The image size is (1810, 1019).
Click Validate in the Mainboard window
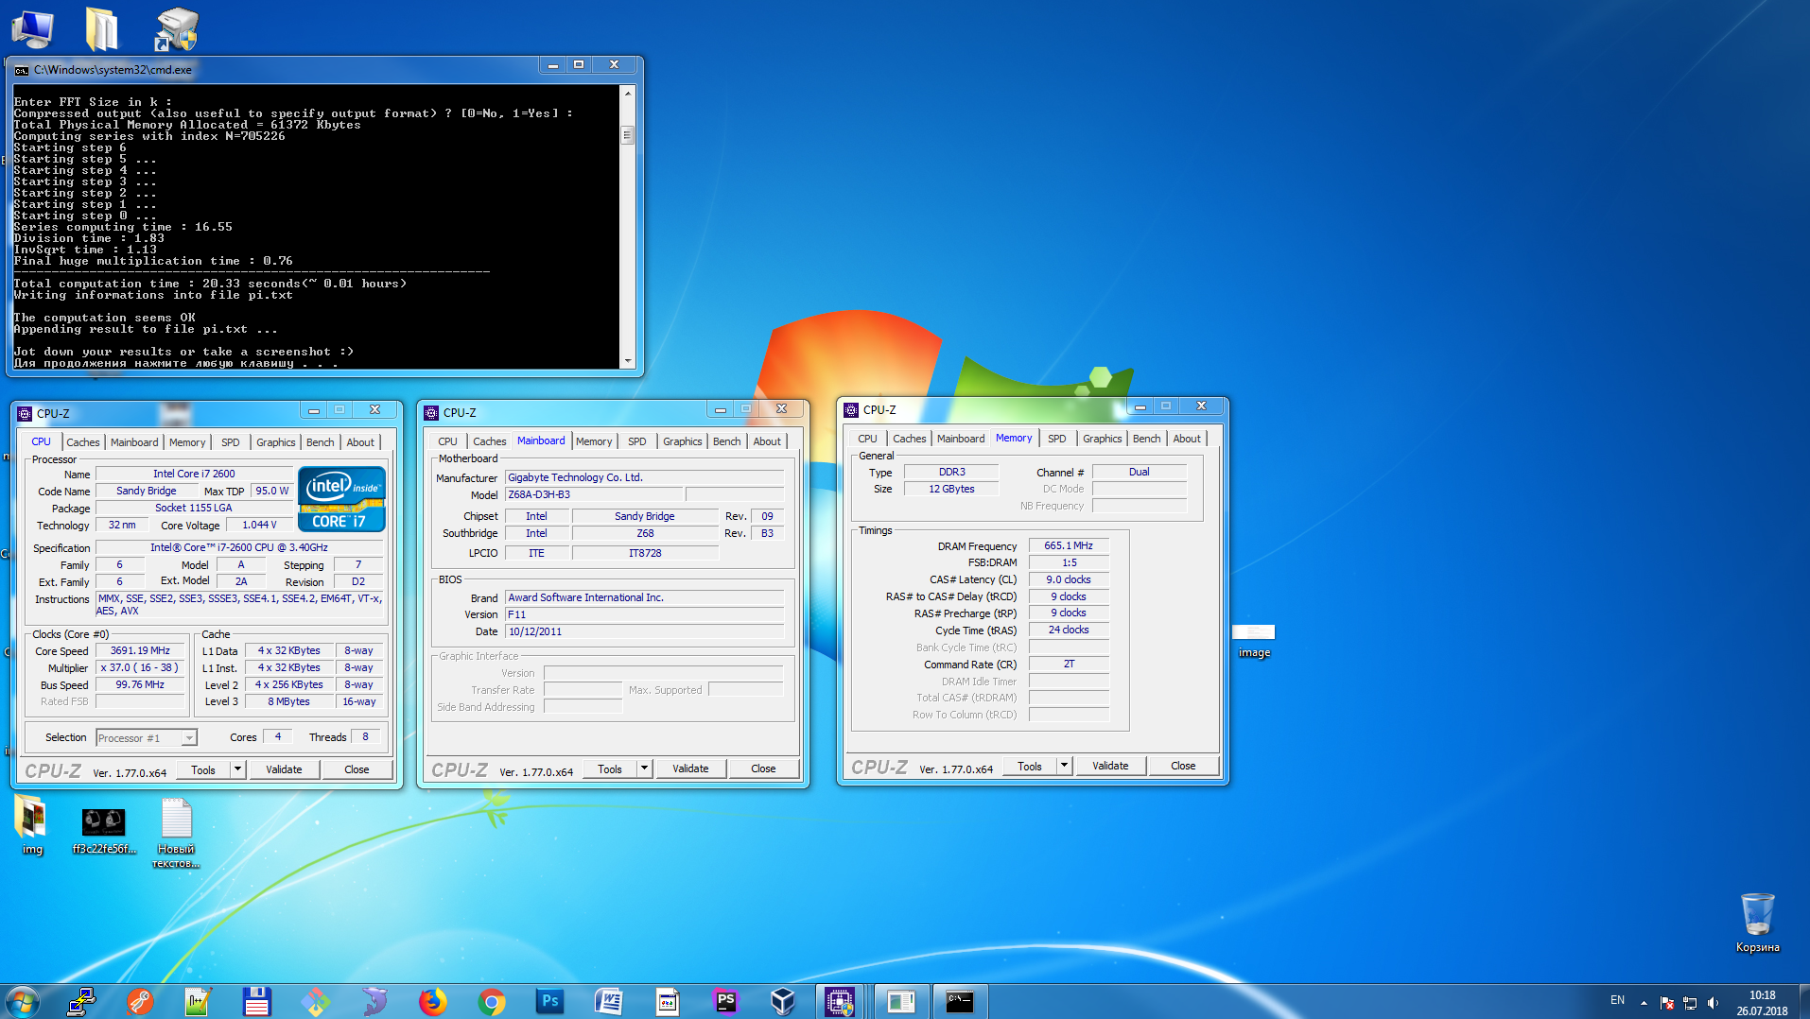pos(690,769)
